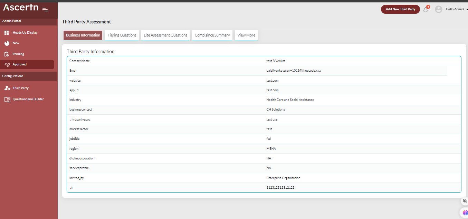
Task: Toggle sidebar with hamburger menu icon
Action: pyautogui.click(x=45, y=9)
